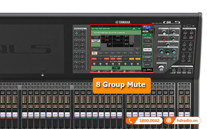Toggle Mute Group Master button 1
The height and width of the screenshot is (129, 207).
pyautogui.click(x=94, y=59)
